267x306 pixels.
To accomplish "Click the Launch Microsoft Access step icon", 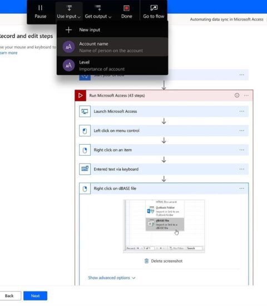I will coord(85,111).
